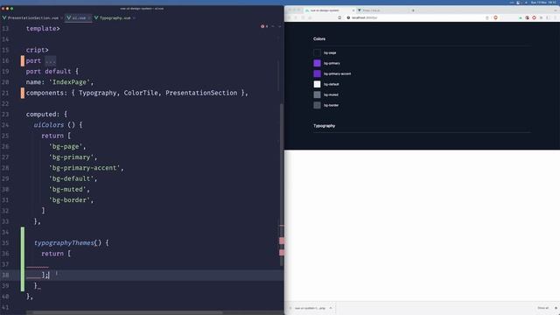Viewport: 560px width, 315px height.
Task: Click the 'computed:' keyword in code
Action: 43,115
